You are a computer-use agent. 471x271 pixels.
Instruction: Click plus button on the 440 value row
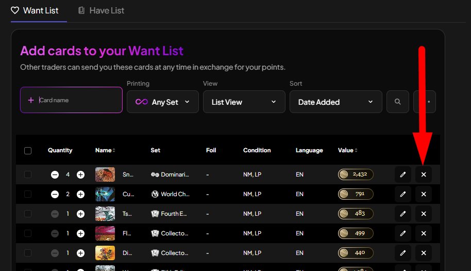(80, 253)
